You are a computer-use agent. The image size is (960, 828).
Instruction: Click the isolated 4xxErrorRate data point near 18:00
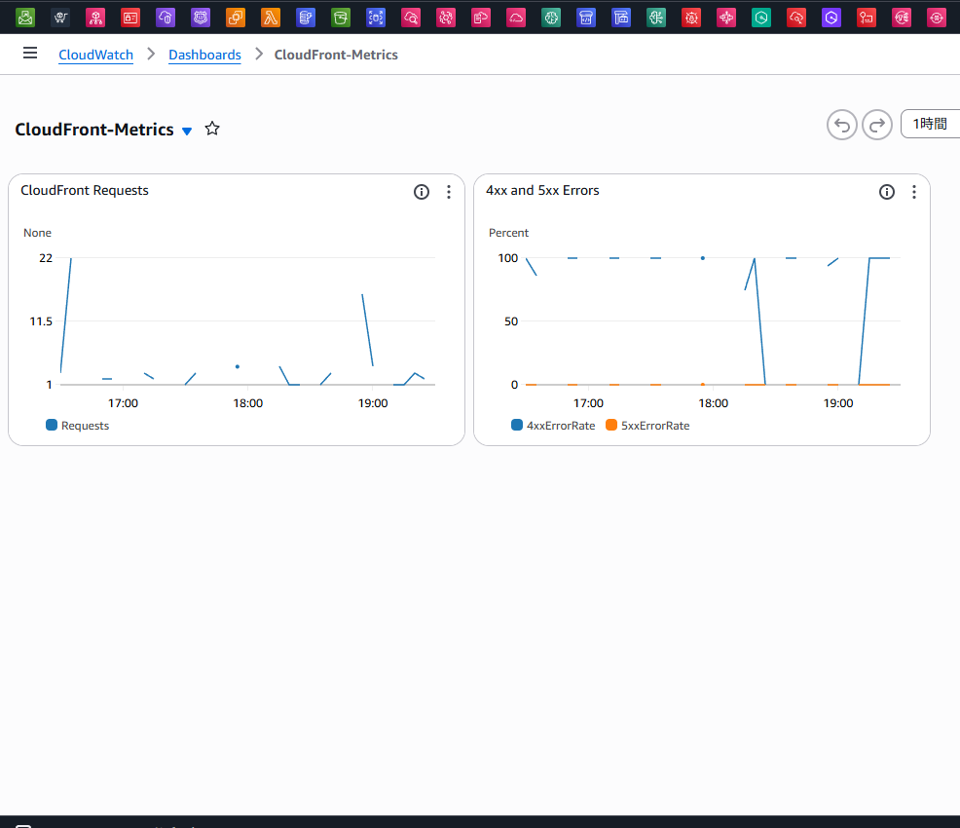pyautogui.click(x=703, y=258)
